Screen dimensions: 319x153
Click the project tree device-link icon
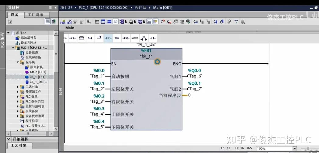[54, 21]
